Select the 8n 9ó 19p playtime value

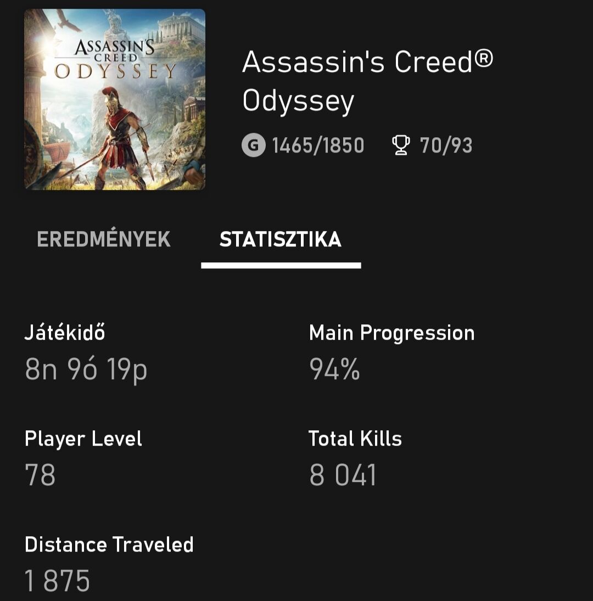[x=86, y=370]
